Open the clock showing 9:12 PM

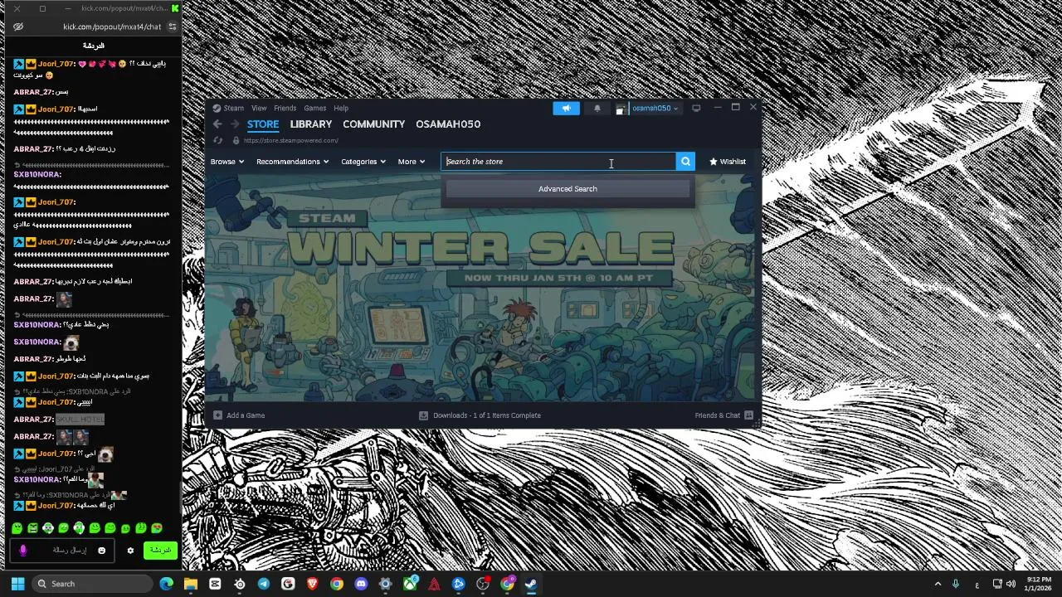[x=1039, y=584]
